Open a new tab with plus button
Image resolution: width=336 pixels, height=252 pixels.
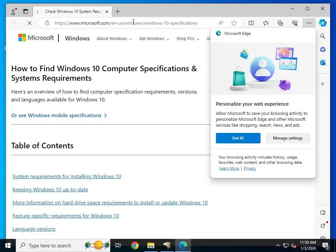click(x=118, y=11)
